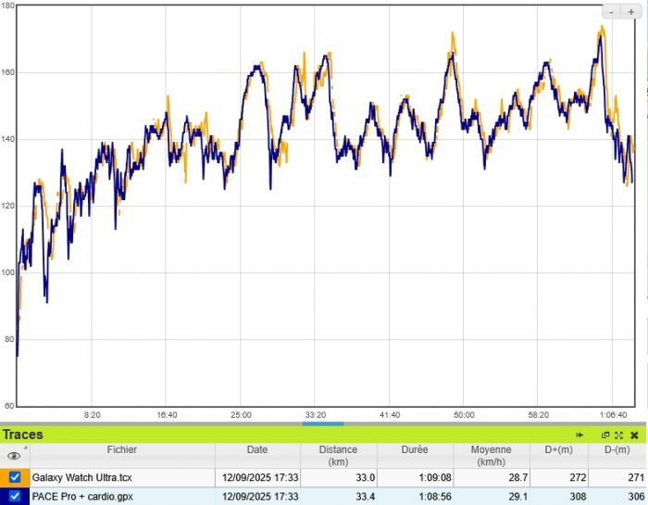The width and height of the screenshot is (648, 505).
Task: Click the Durée column header
Action: [x=416, y=450]
